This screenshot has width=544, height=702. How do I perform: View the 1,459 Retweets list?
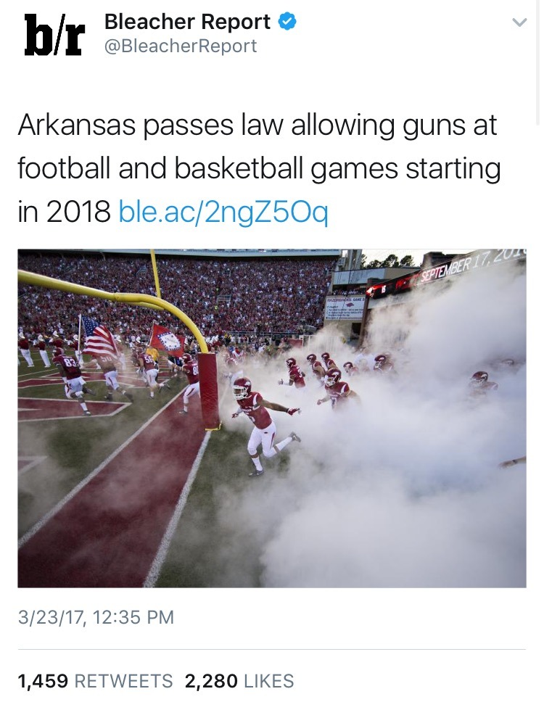click(x=95, y=681)
